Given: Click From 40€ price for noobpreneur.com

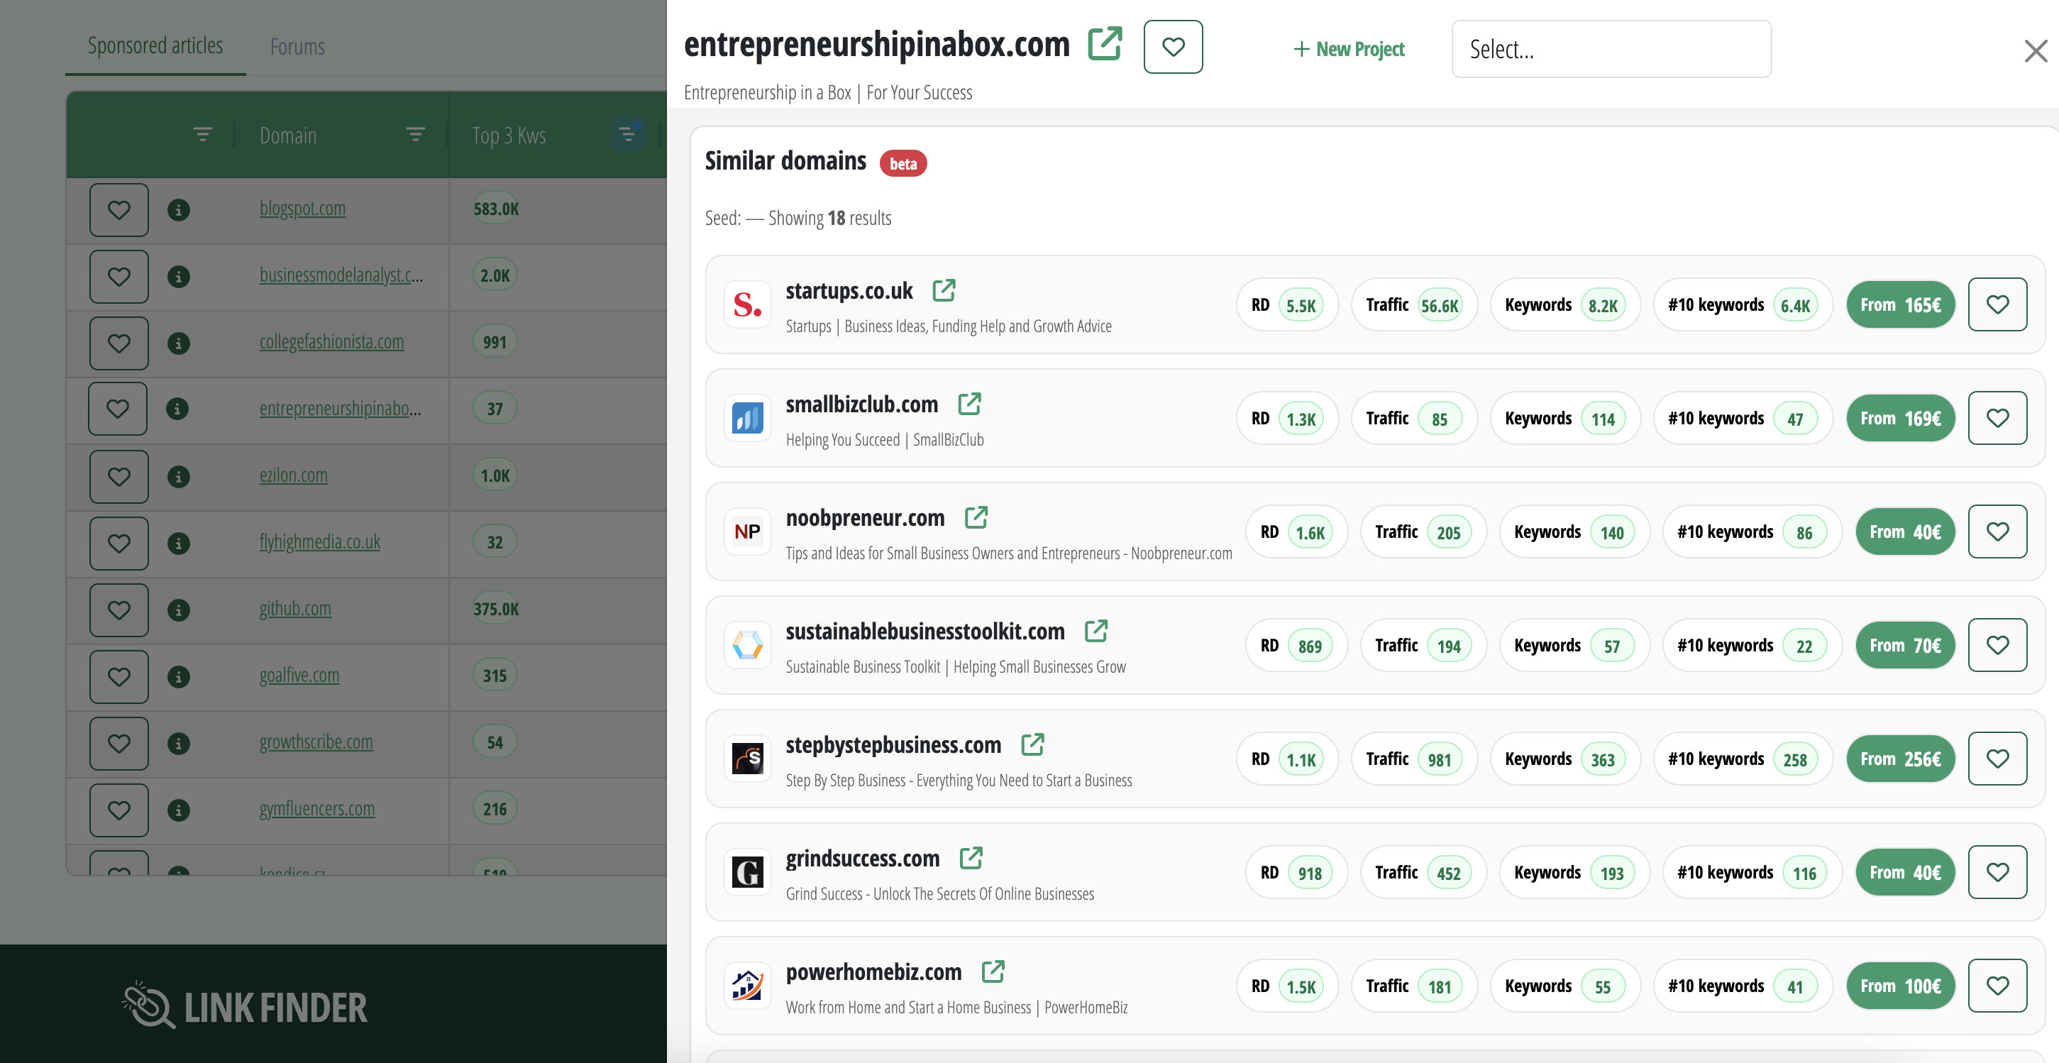Looking at the screenshot, I should click(1905, 531).
